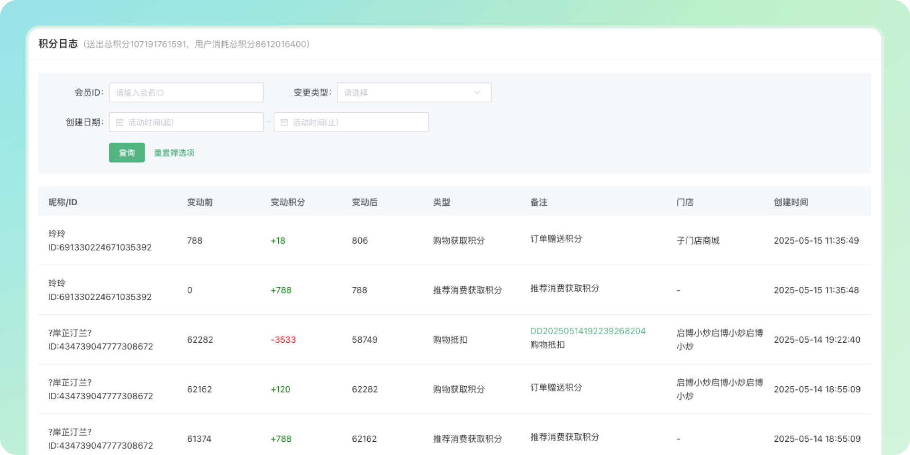The image size is (910, 455).
Task: Click timestamp 2025-05-15 11:35:49
Action: (816, 241)
